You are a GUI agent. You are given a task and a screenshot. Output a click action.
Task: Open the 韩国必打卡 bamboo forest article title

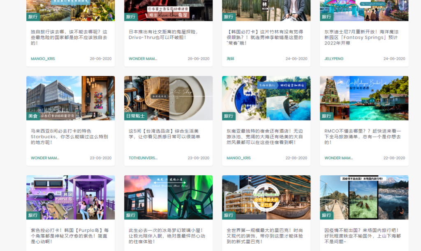pyautogui.click(x=265, y=37)
